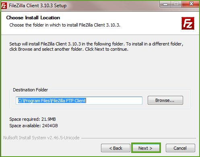Click the Space required: 21.9MB text
The width and height of the screenshot is (200, 157).
[33, 119]
